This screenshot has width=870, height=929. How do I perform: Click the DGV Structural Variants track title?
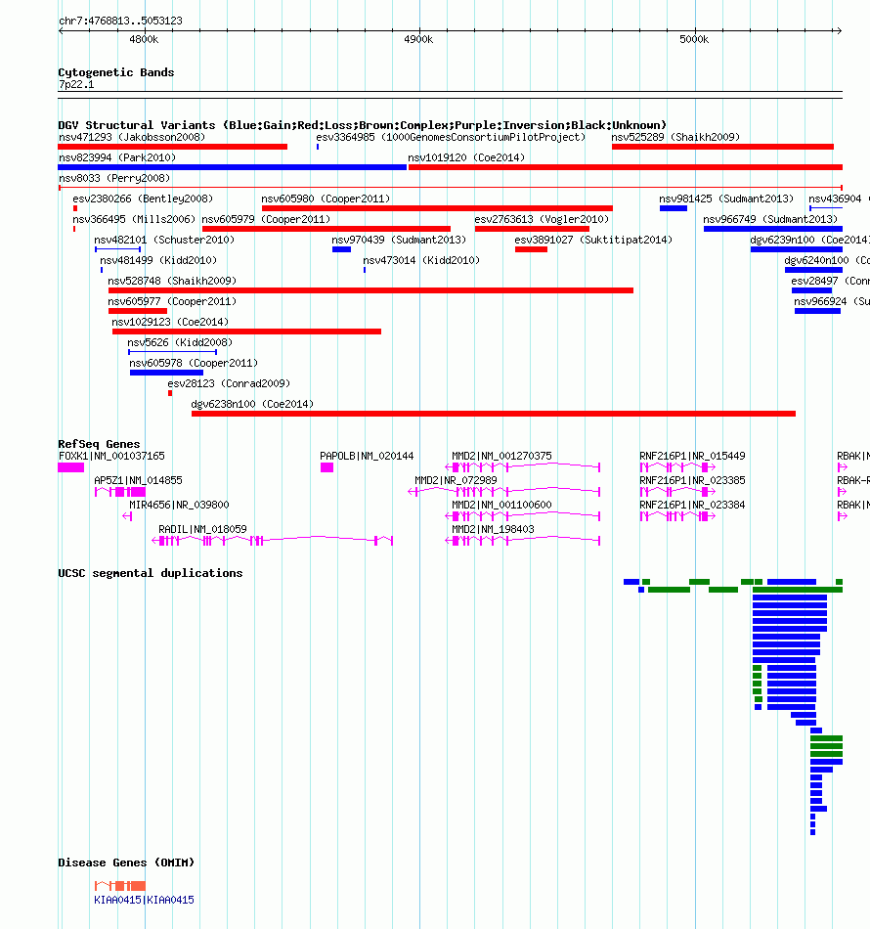click(362, 125)
